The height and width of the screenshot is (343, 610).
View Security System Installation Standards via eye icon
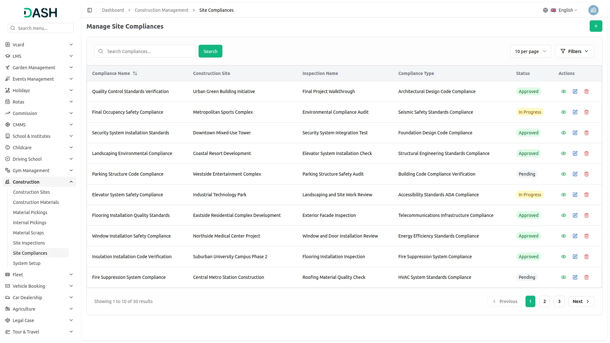pos(563,133)
